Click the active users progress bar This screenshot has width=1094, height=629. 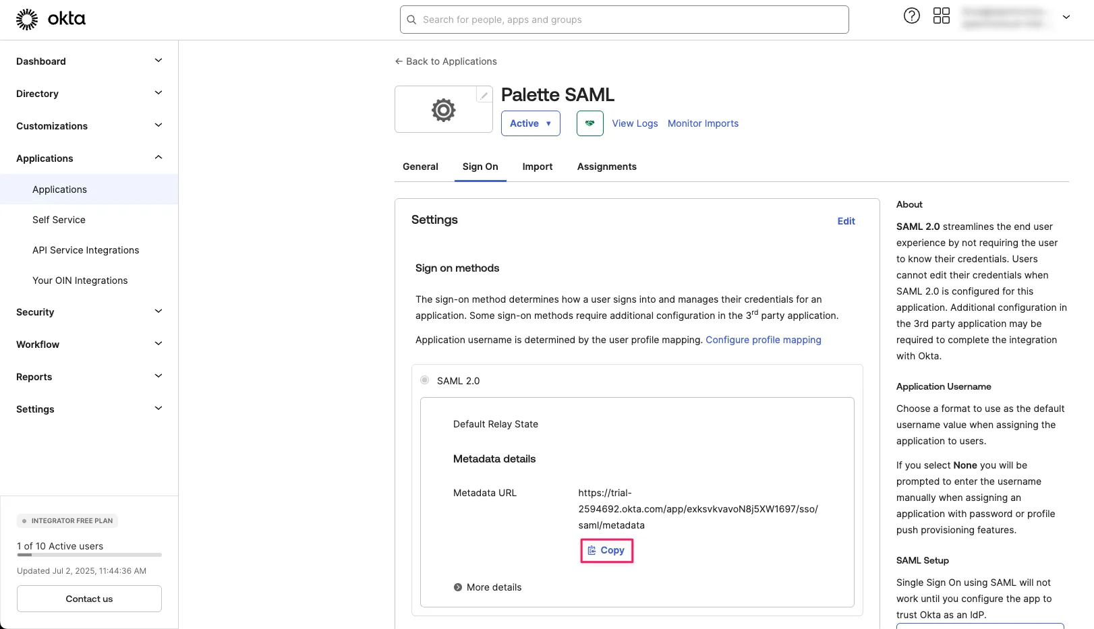click(88, 555)
